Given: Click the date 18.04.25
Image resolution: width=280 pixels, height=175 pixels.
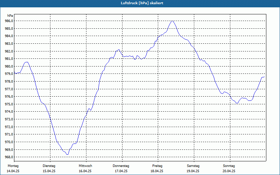Looking at the screenshot, I should tap(157, 171).
